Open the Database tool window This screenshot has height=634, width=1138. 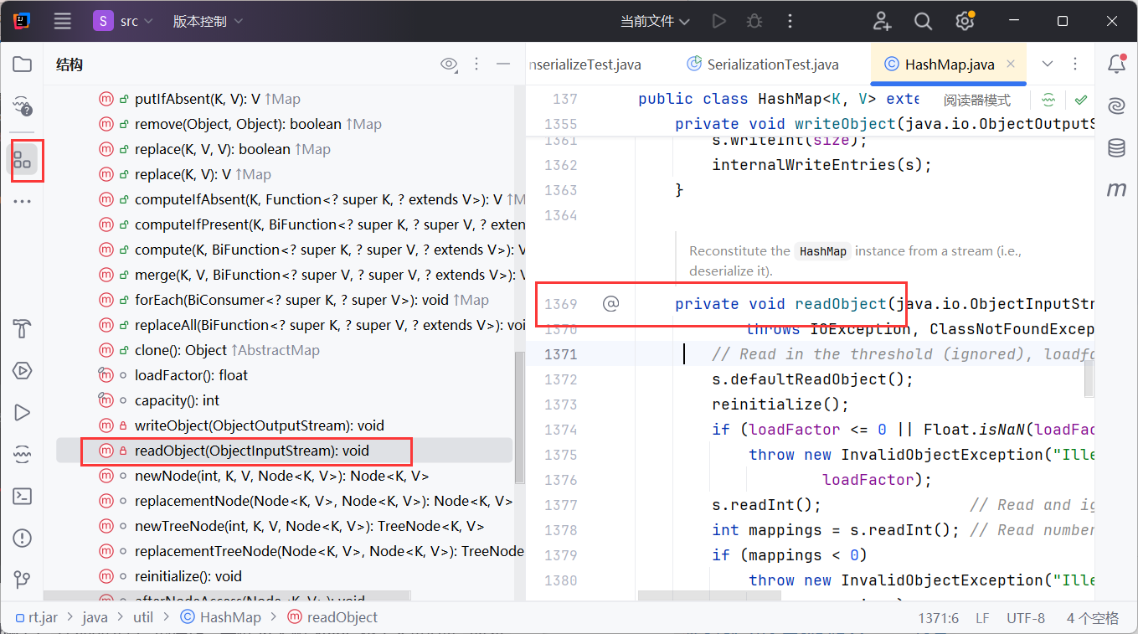coord(1116,148)
